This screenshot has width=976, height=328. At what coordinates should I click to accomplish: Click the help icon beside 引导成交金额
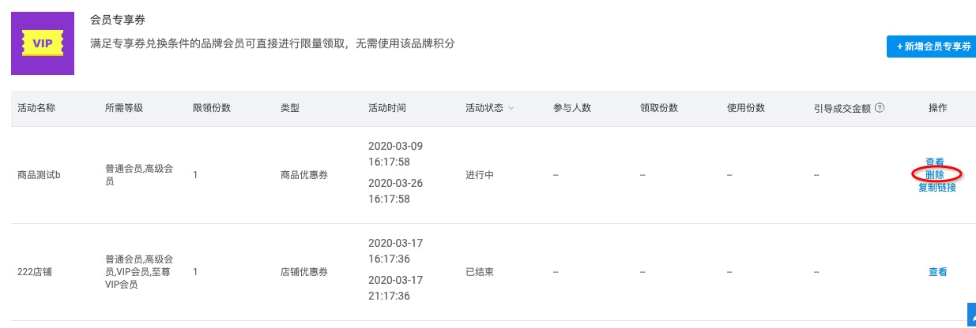click(x=879, y=108)
